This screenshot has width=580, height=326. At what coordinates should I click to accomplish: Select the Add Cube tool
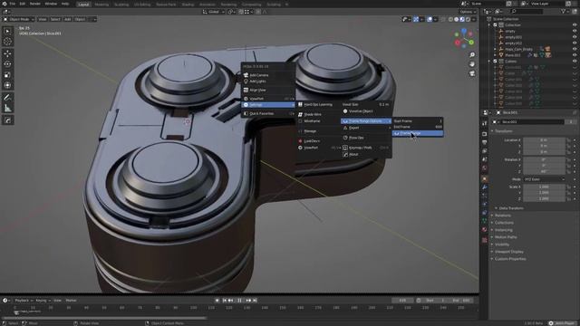click(x=7, y=120)
